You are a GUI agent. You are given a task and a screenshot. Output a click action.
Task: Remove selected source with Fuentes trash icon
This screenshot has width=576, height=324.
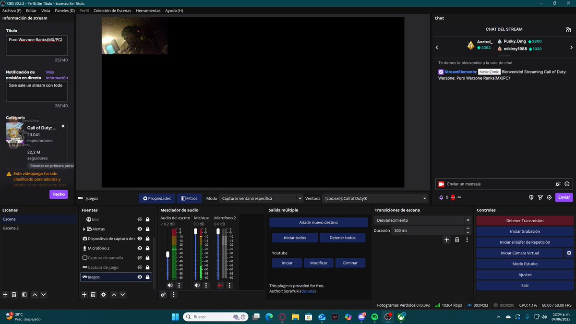(x=93, y=294)
